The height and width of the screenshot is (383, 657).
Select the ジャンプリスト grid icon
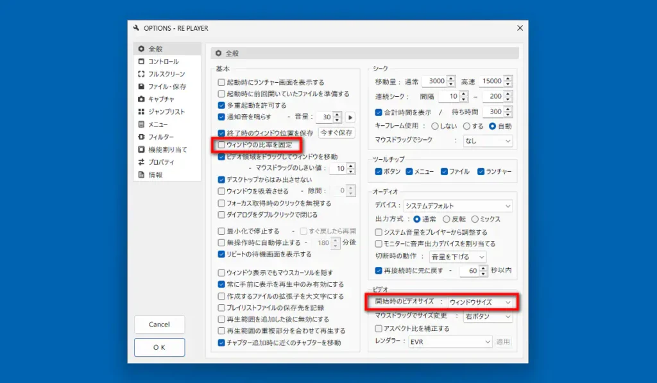(142, 111)
